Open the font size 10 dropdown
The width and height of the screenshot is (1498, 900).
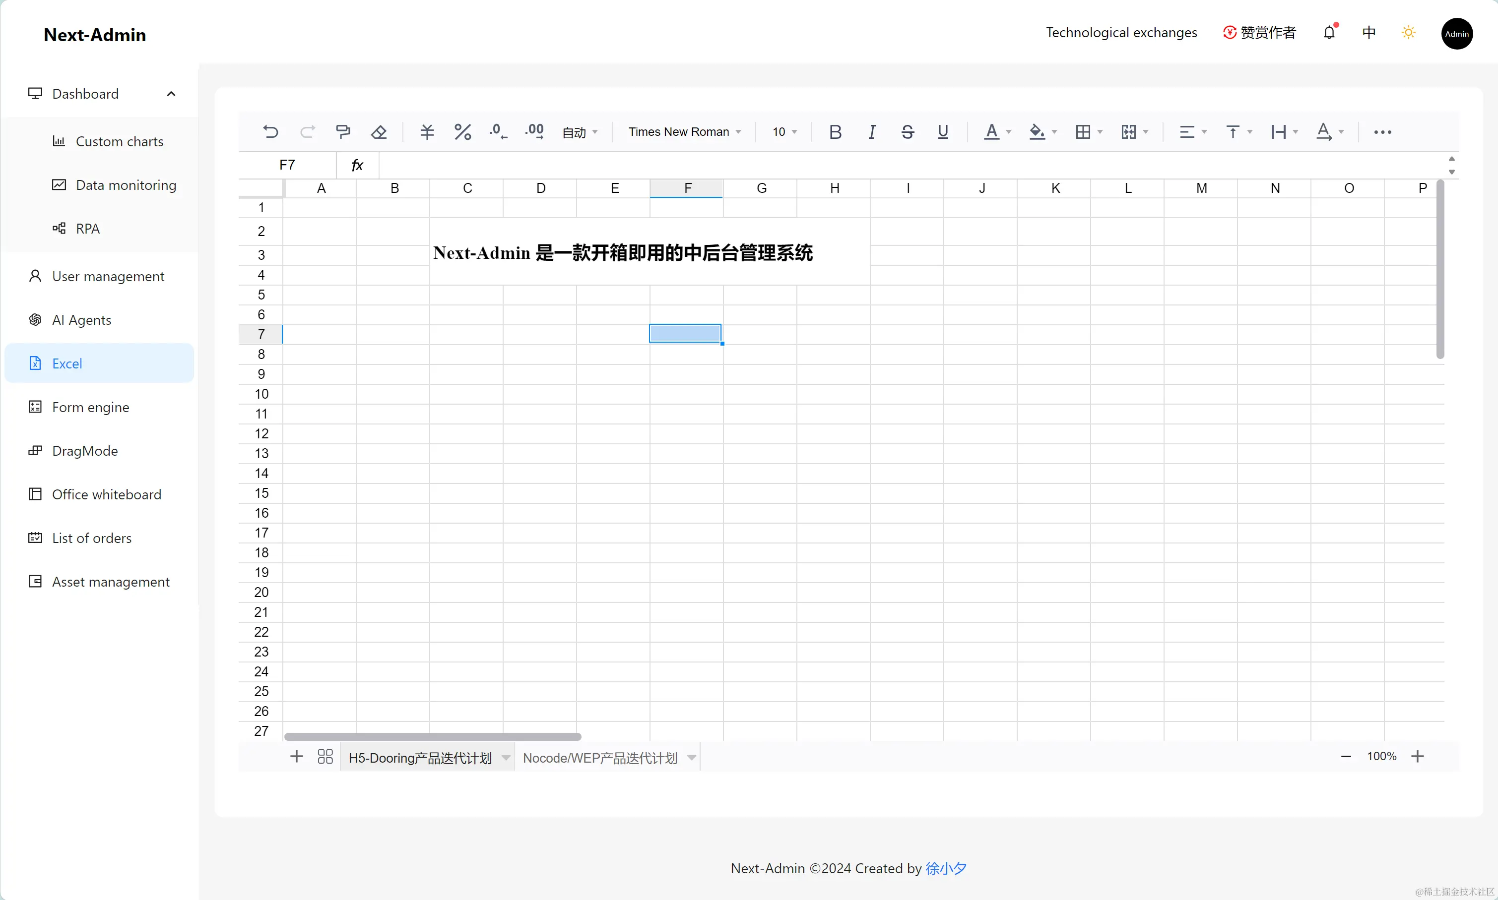point(784,131)
